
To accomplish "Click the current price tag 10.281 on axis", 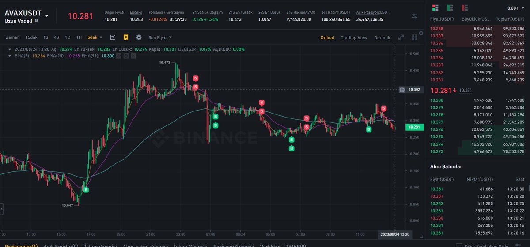I will (x=414, y=127).
